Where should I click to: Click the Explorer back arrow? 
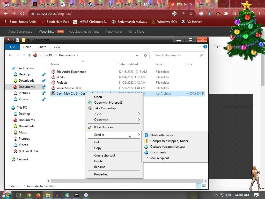(10, 55)
